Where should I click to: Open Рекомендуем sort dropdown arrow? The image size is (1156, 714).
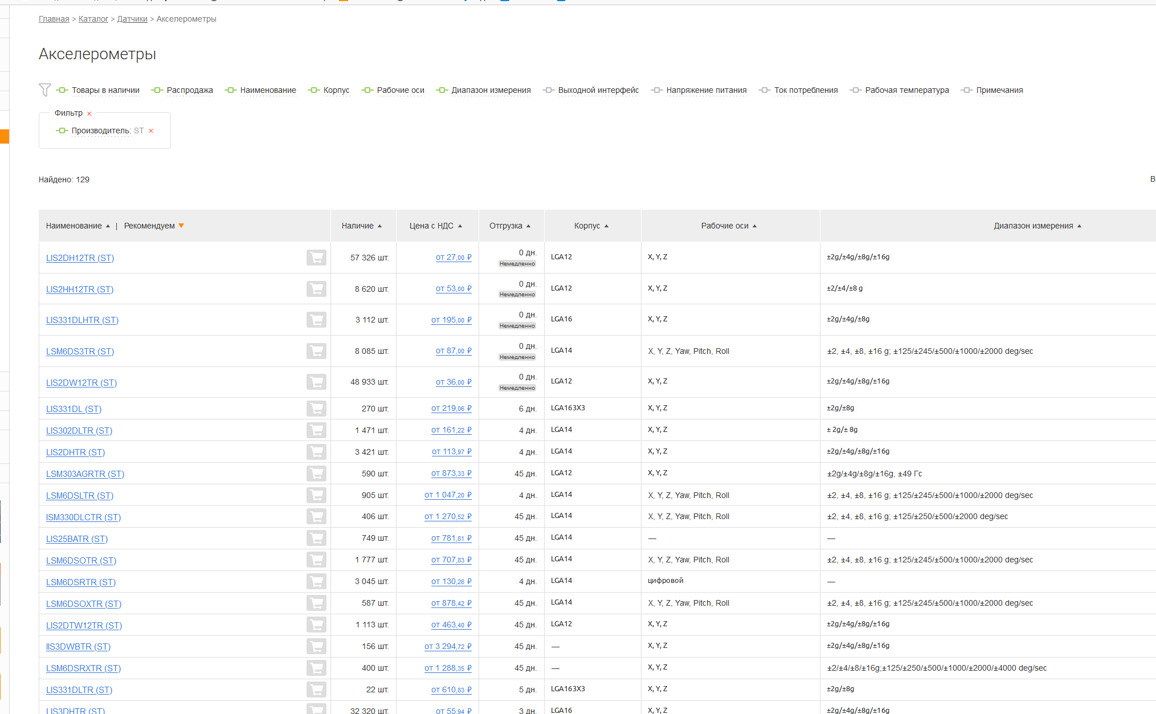[x=181, y=226]
